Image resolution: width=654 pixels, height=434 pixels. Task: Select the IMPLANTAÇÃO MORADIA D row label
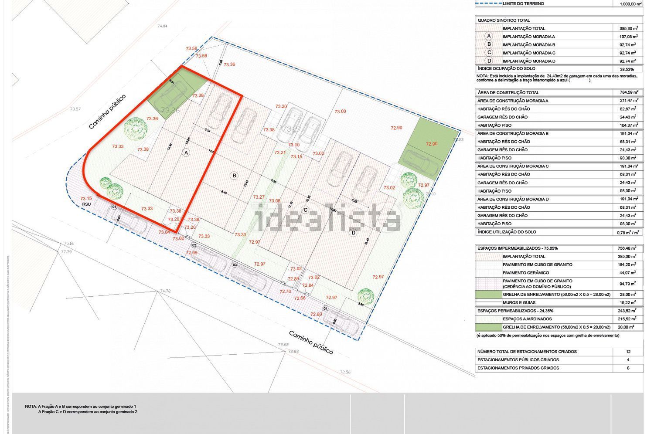tap(529, 61)
